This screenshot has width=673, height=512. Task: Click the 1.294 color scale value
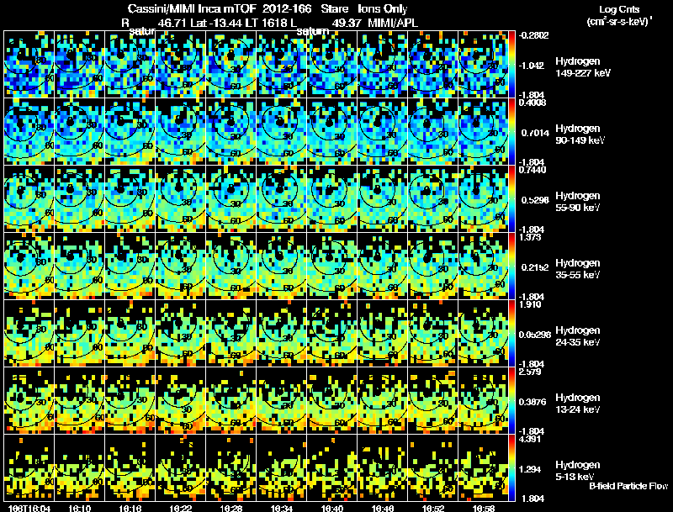click(x=530, y=470)
